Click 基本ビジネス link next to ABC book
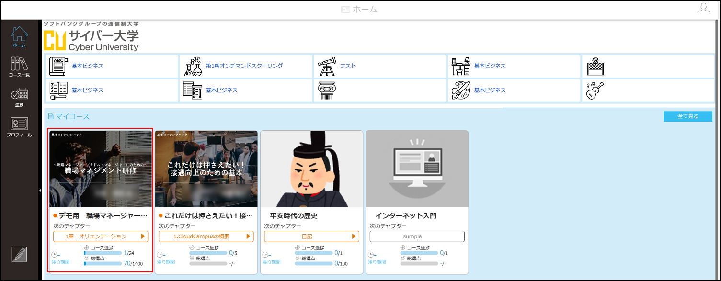The height and width of the screenshot is (281, 721). click(88, 66)
